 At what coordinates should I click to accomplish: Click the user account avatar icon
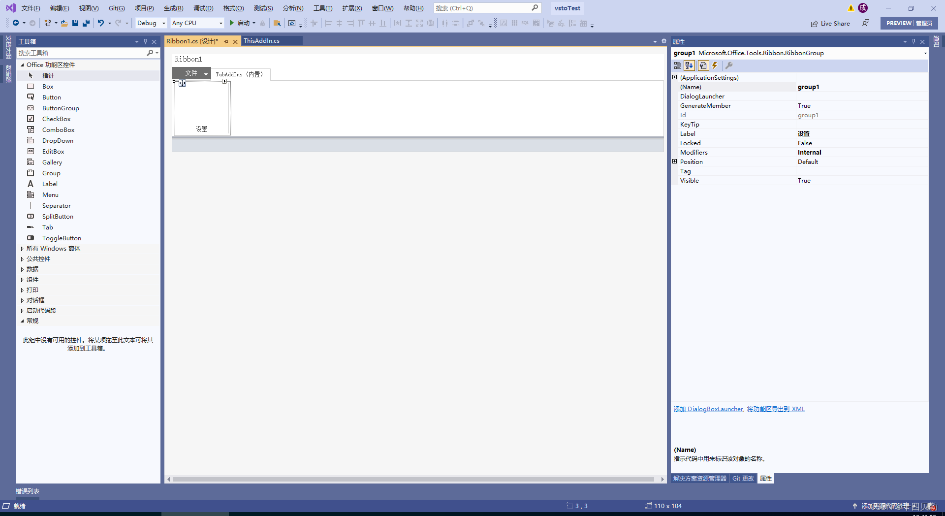[863, 8]
